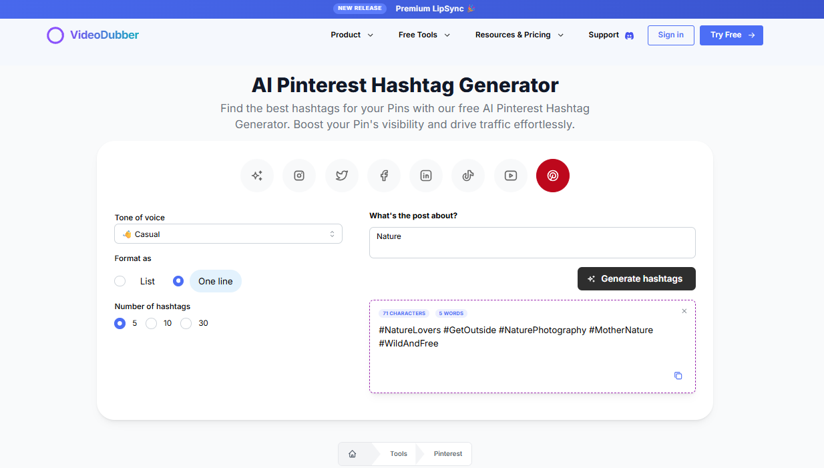Viewport: 824px width, 468px height.
Task: Switch to the YouTube hashtag generator
Action: tap(511, 176)
